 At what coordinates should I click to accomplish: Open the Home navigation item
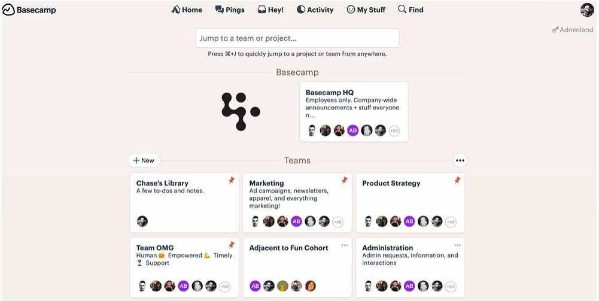pos(187,10)
